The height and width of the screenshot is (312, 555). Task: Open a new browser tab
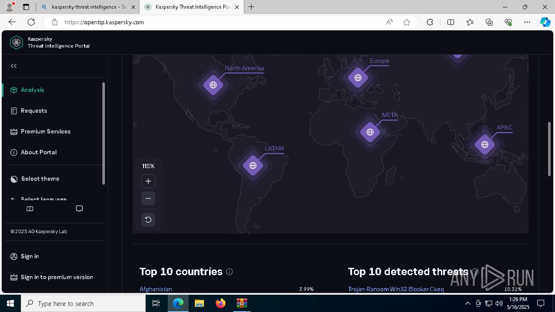click(x=251, y=7)
